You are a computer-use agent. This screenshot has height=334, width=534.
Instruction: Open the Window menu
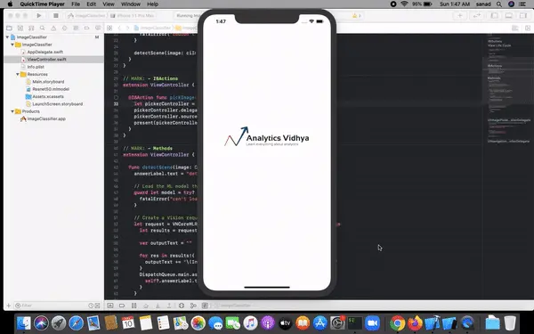(131, 4)
